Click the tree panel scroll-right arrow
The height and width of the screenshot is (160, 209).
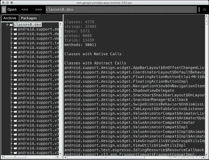[x=57, y=157]
